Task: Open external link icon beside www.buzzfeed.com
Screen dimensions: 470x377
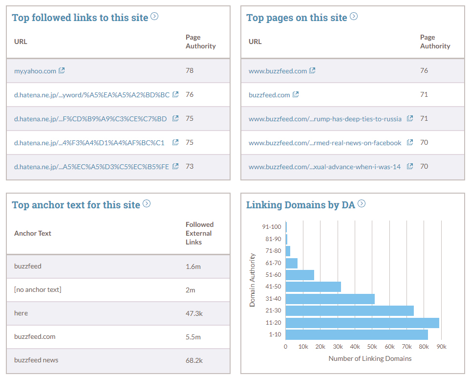Action: [312, 70]
